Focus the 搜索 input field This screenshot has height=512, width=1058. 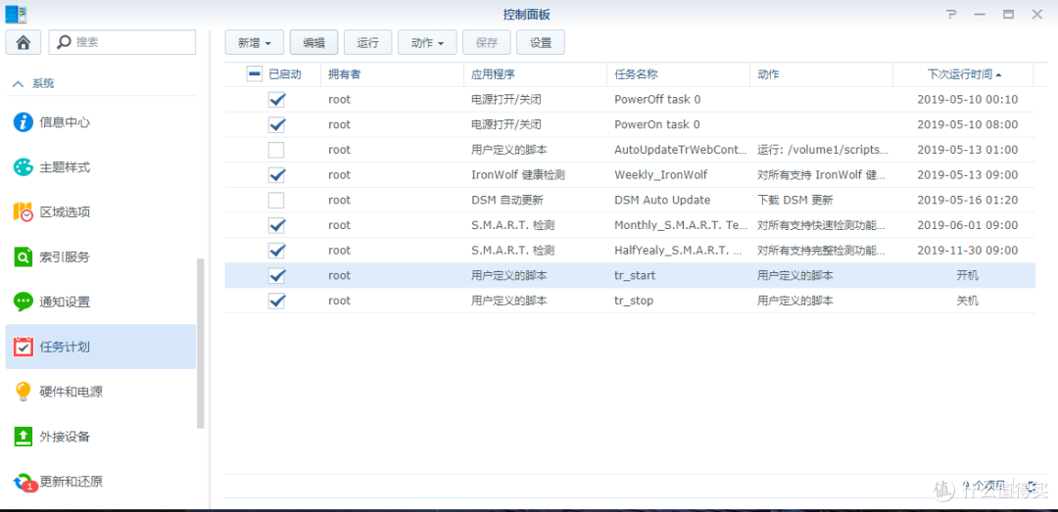click(122, 42)
